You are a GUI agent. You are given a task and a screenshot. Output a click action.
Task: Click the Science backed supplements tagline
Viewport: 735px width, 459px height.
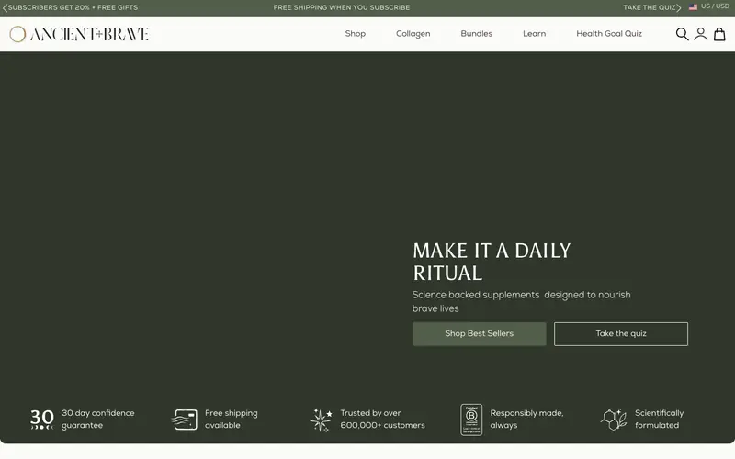click(x=521, y=302)
